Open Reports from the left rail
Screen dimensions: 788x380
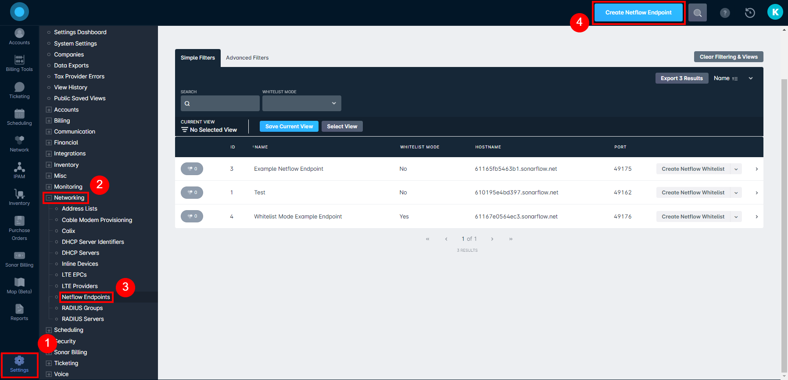(x=19, y=313)
